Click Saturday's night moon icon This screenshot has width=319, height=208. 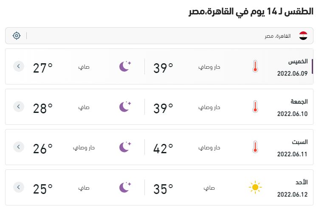pyautogui.click(x=125, y=147)
